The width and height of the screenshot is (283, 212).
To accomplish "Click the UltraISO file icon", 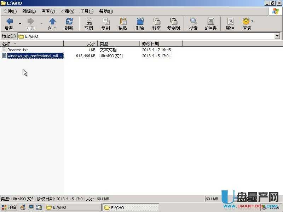I will 4,56.
